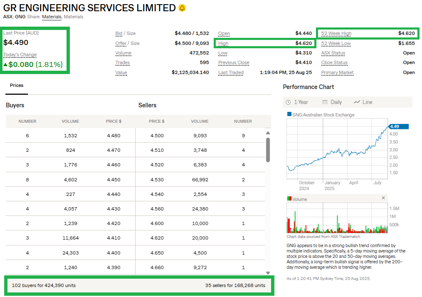The height and width of the screenshot is (297, 422).
Task: Open the underlined Materials sector link
Action: click(x=52, y=17)
